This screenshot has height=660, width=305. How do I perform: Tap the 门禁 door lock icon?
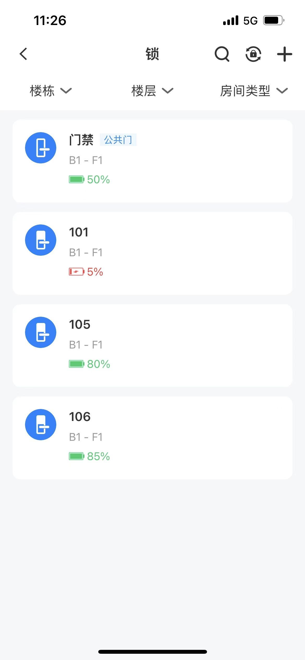tap(41, 148)
